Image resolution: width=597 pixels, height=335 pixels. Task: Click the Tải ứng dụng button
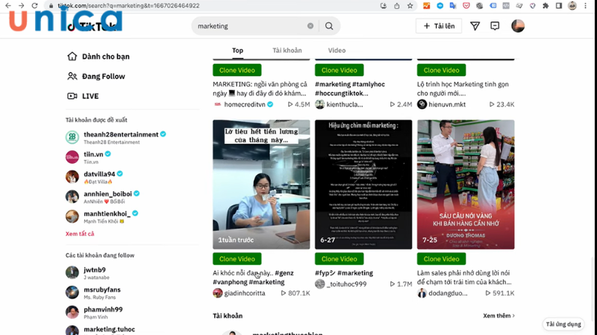[563, 324]
